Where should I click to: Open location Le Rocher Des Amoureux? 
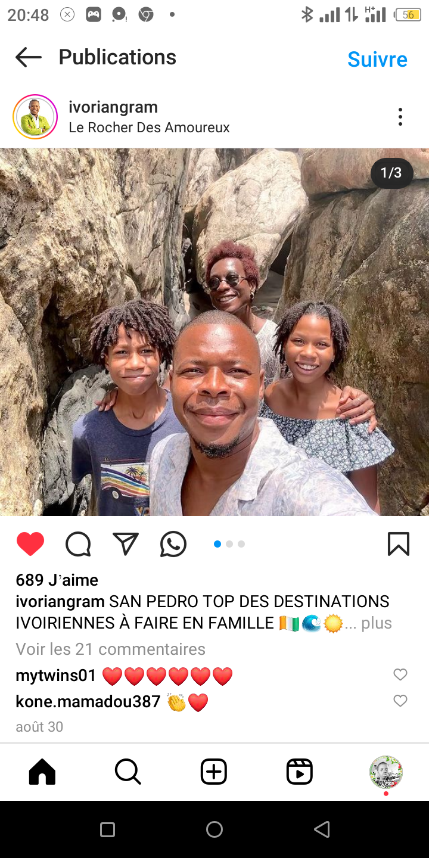pyautogui.click(x=149, y=128)
